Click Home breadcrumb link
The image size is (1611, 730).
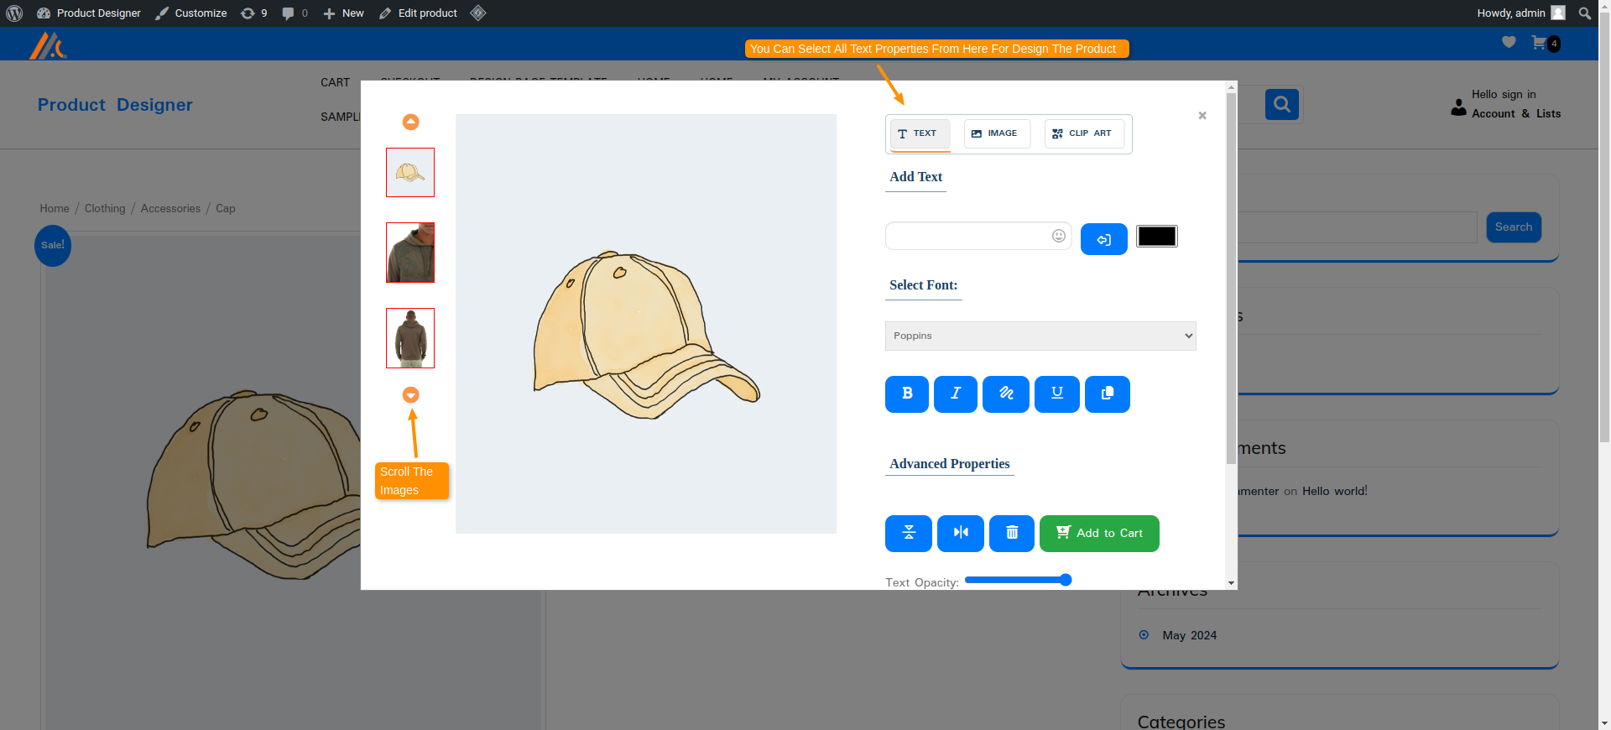[x=55, y=208]
